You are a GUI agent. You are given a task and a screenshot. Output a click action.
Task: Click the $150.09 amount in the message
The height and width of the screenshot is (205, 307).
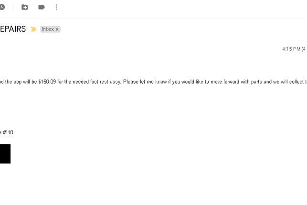click(47, 82)
